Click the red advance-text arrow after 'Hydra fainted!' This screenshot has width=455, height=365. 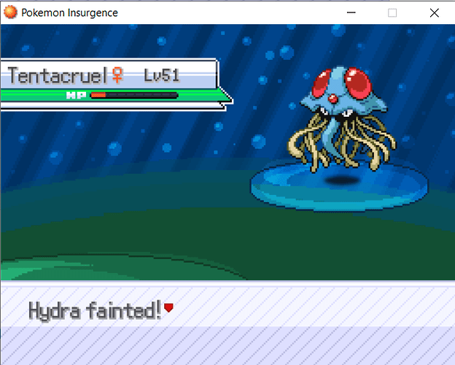click(168, 308)
